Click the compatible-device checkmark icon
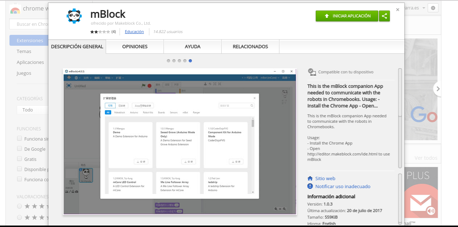Image resolution: width=458 pixels, height=227 pixels. coord(312,72)
